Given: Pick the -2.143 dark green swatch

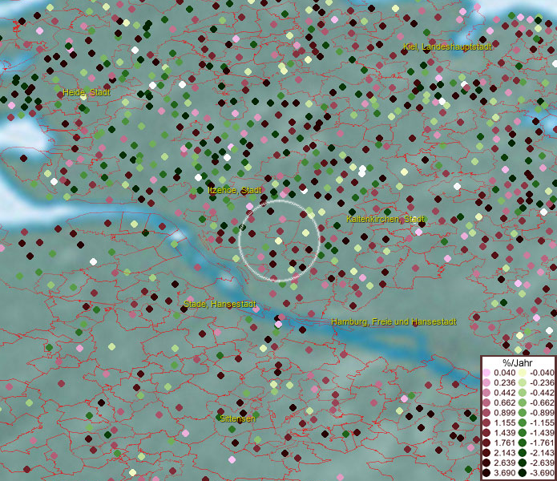Looking at the screenshot, I should point(523,453).
